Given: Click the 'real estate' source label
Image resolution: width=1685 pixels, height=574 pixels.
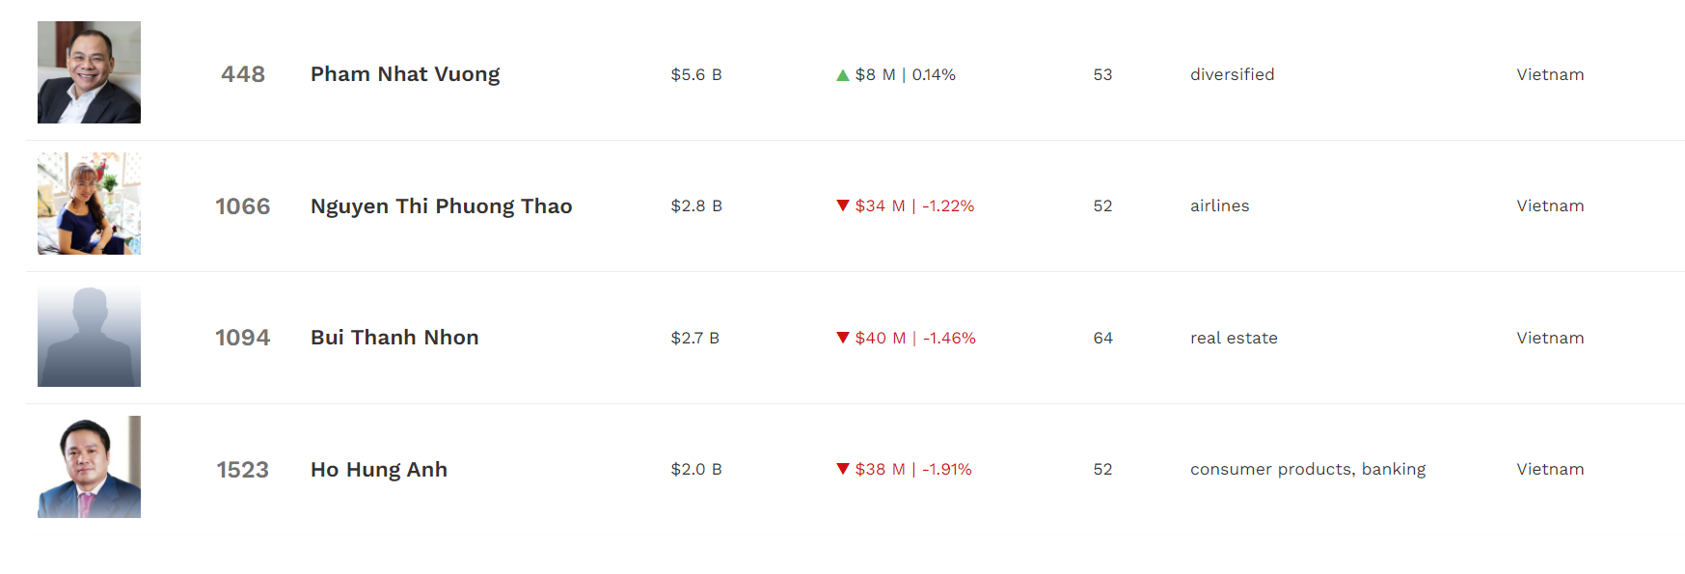Looking at the screenshot, I should (1234, 338).
